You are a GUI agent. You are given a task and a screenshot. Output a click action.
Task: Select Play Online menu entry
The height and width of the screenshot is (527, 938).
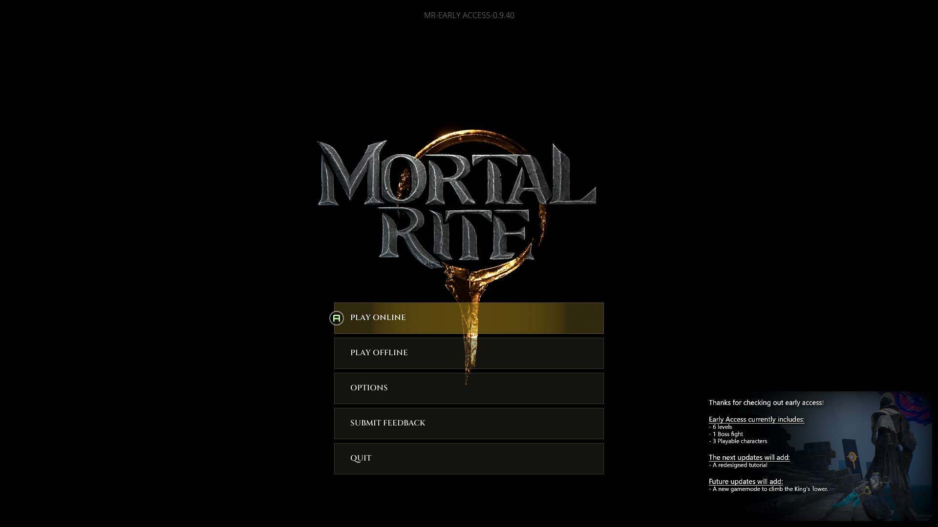point(469,318)
